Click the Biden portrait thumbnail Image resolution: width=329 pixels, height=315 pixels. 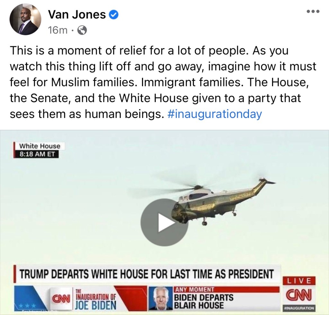[161, 298]
